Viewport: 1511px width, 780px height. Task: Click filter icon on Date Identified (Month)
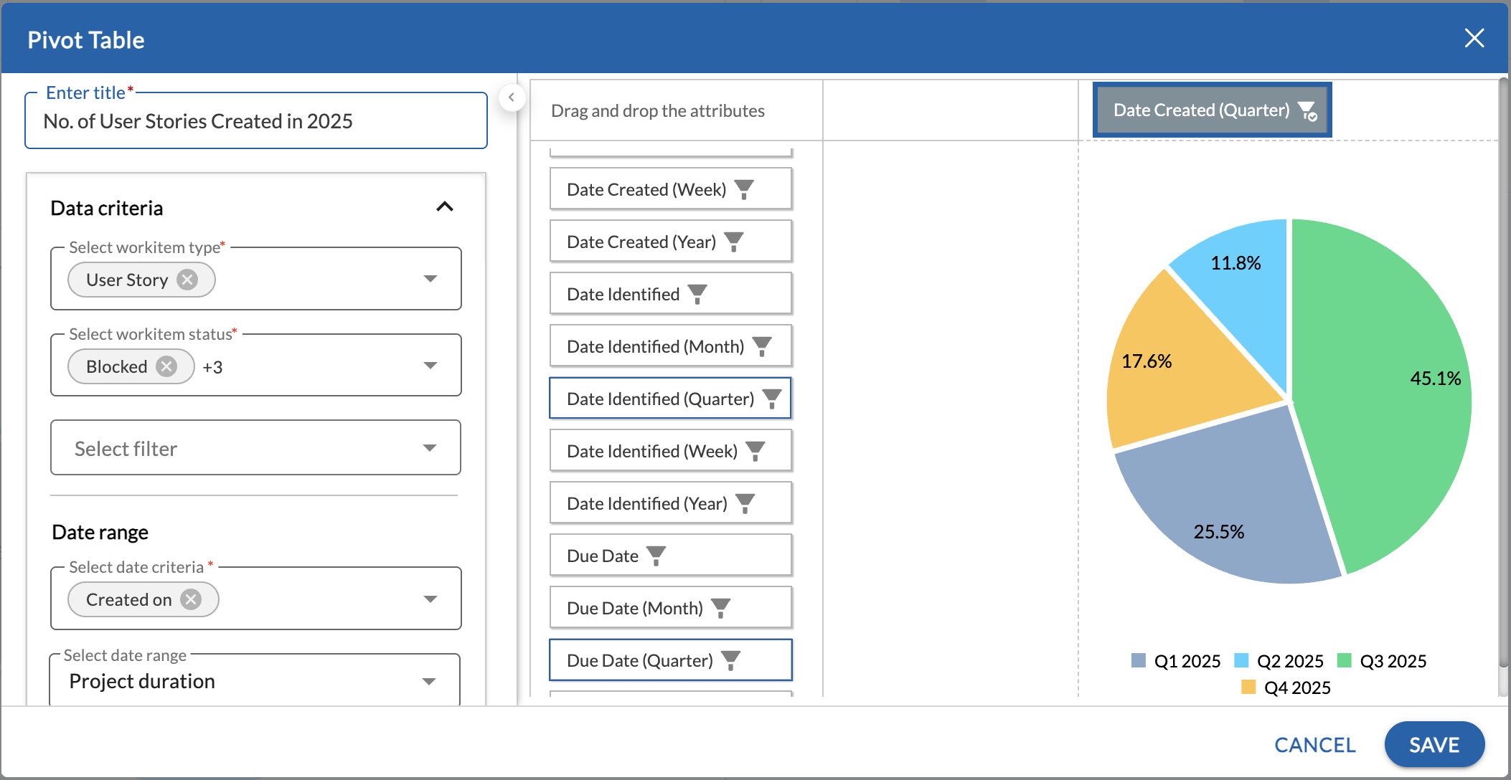click(x=762, y=346)
